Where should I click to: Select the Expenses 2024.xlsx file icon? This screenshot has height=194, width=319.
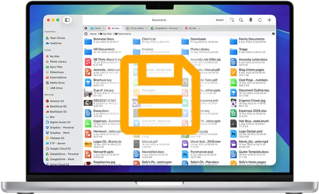(233, 113)
